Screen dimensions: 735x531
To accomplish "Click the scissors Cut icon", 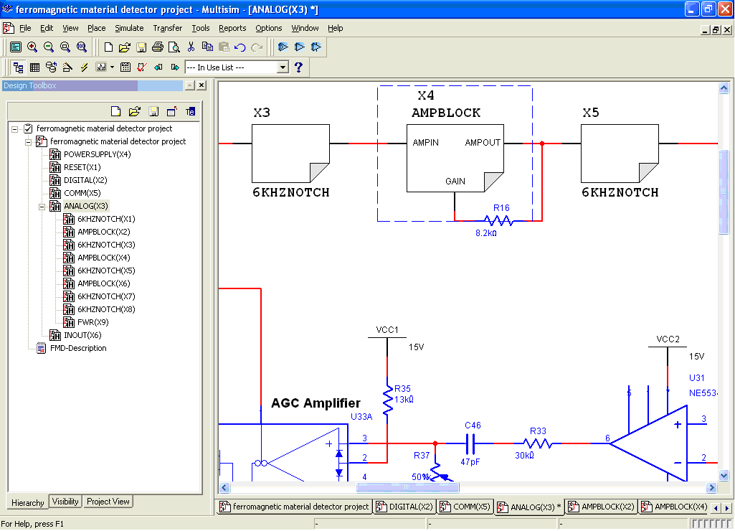I will coord(191,47).
